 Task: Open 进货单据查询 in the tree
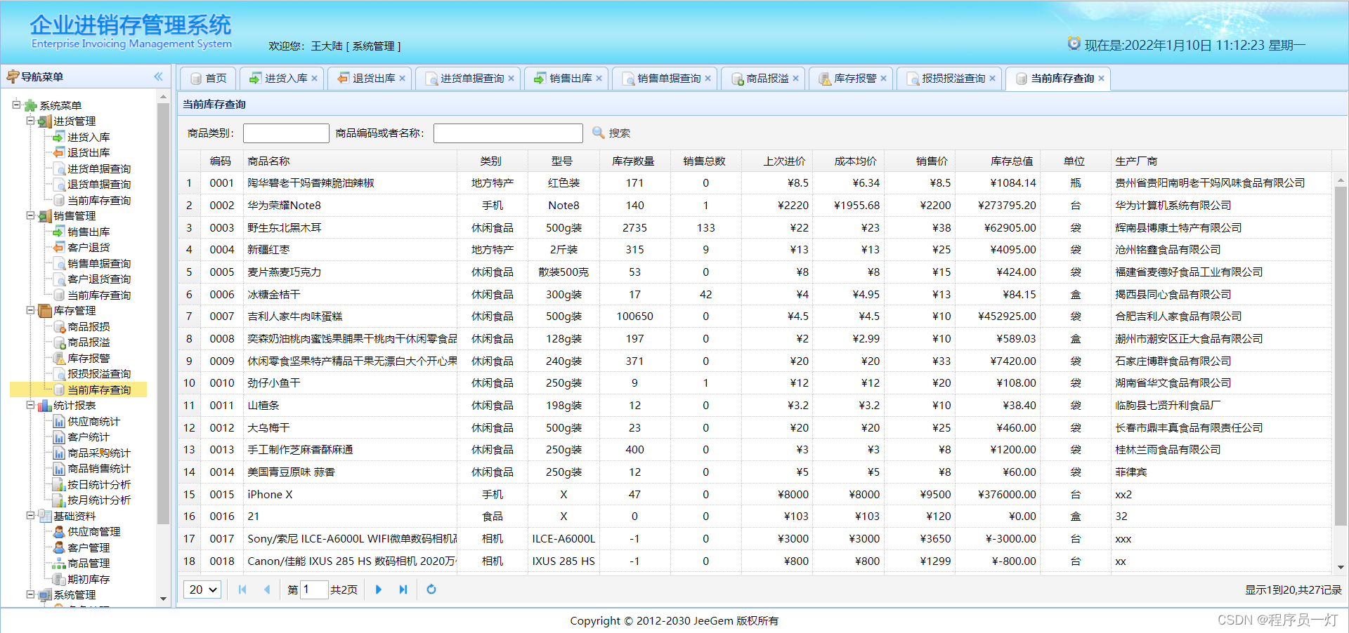point(99,168)
